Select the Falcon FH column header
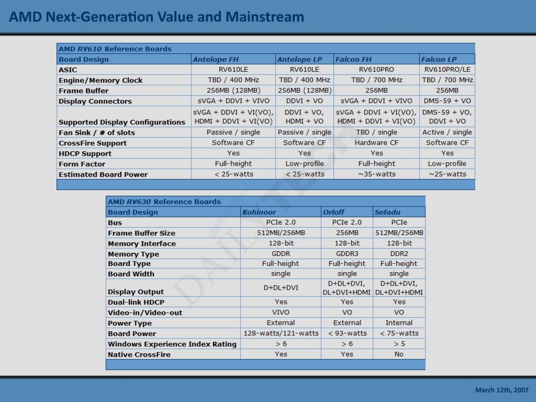This screenshot has width=536, height=402. (x=376, y=59)
